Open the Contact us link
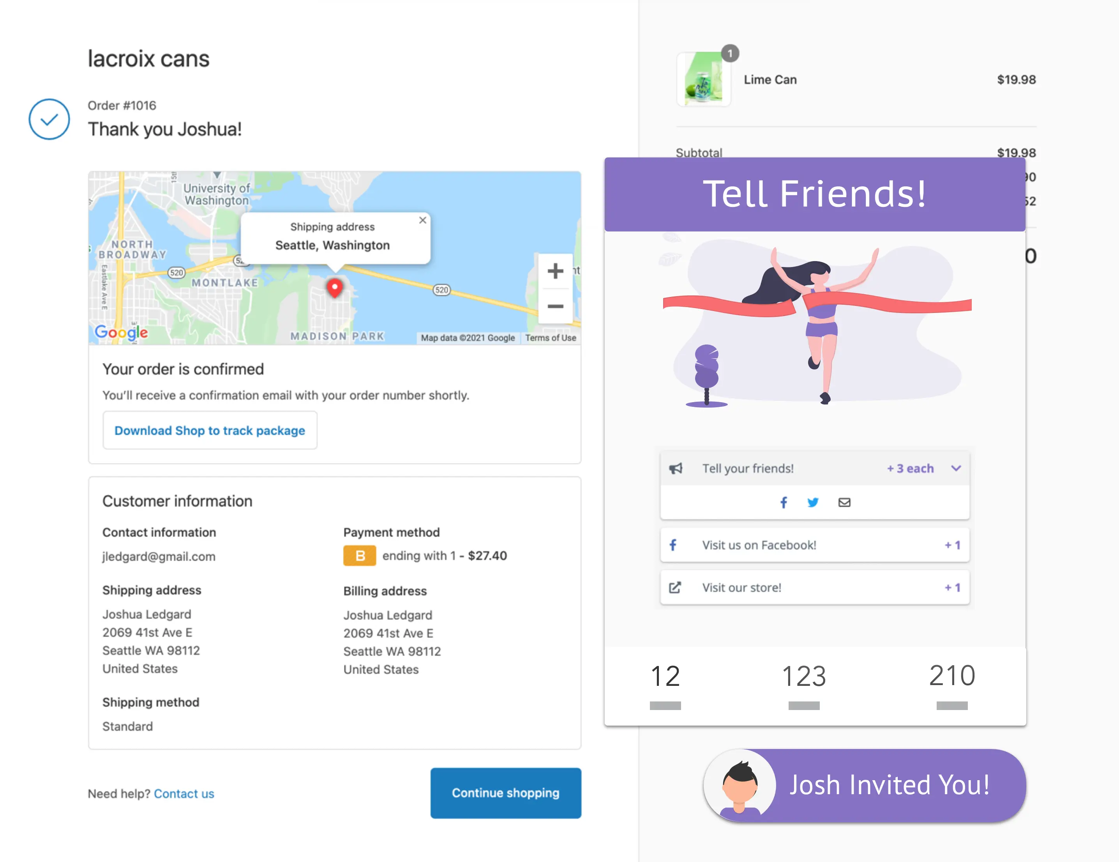 click(184, 793)
